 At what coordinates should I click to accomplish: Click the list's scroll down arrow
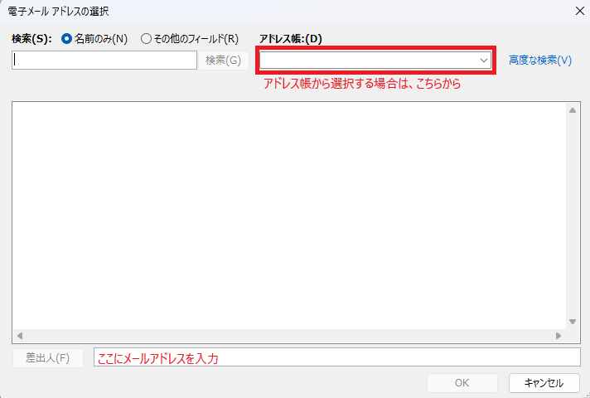pos(572,322)
